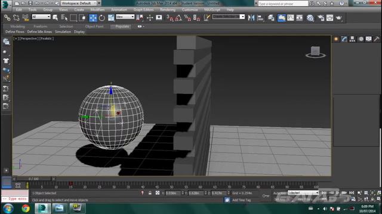Screen dimensions: 382x214
Task: Click the Add Time Tag button
Action: 241,200
